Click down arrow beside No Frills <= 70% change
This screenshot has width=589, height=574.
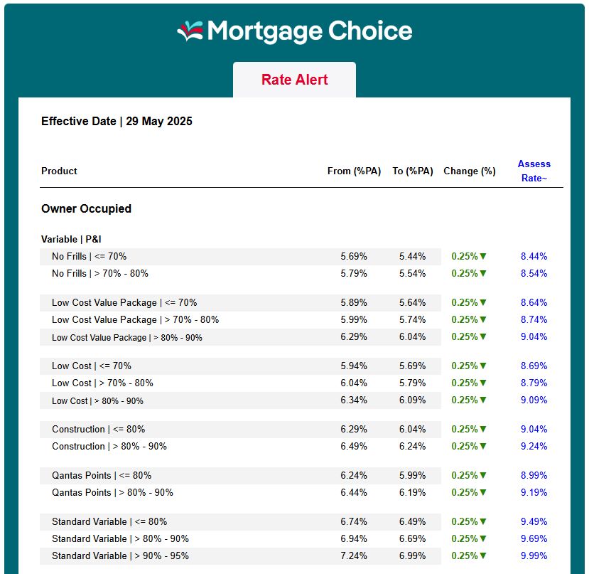pos(483,257)
